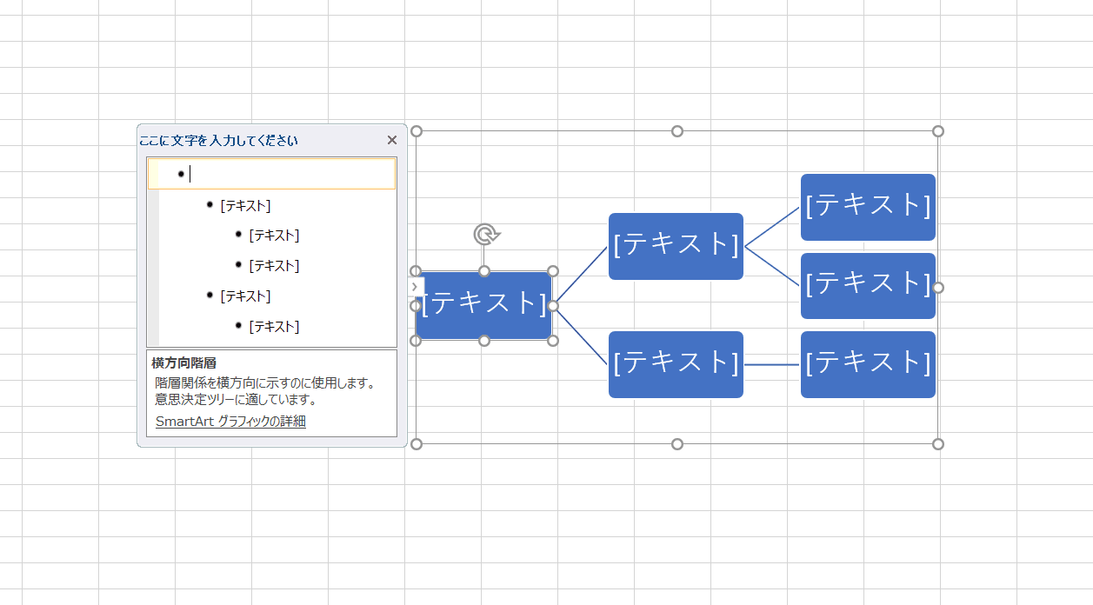This screenshot has width=1093, height=605.
Task: Select the lower middle-column [テキスト] shape
Action: 676,364
